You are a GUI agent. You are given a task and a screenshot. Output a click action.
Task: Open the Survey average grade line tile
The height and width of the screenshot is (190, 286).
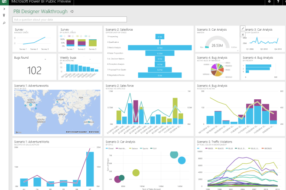tap(34, 39)
